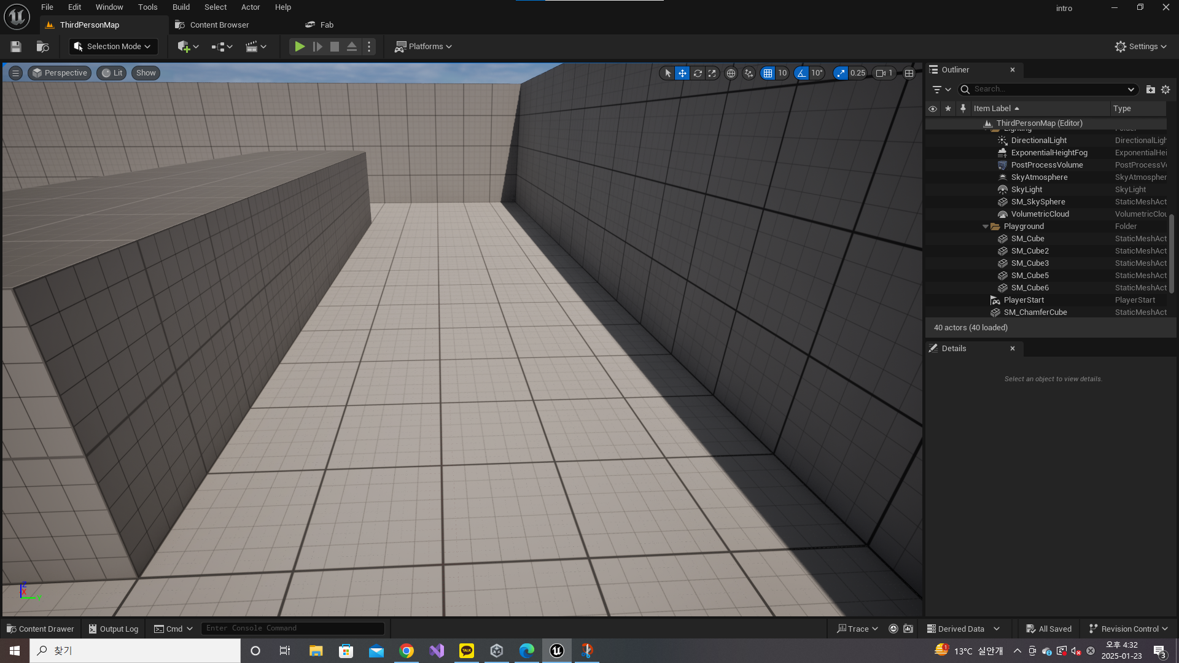
Task: Open the Window menu
Action: [109, 7]
